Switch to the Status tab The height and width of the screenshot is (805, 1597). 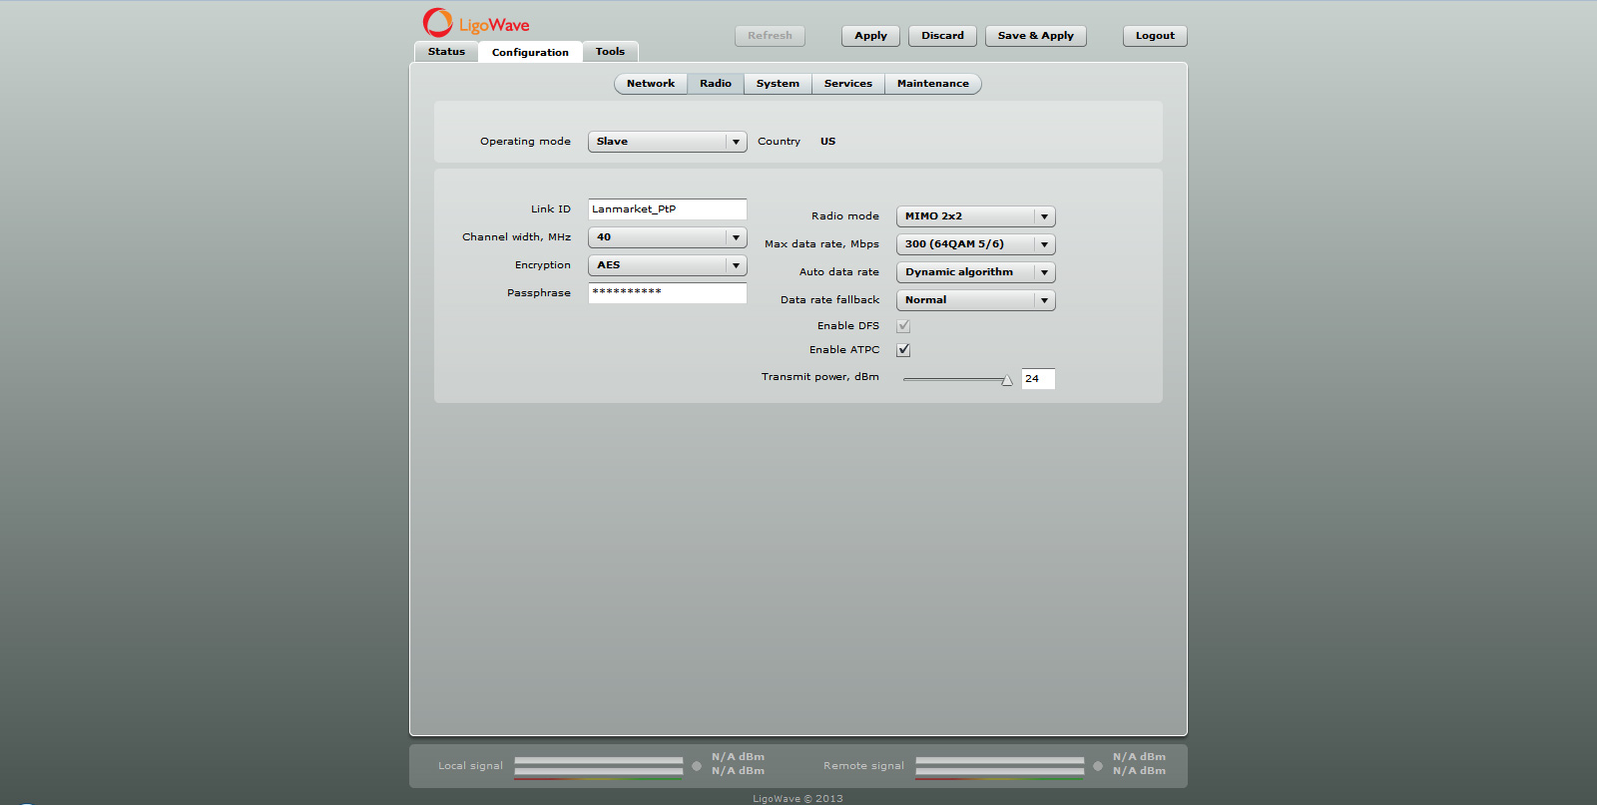point(446,52)
